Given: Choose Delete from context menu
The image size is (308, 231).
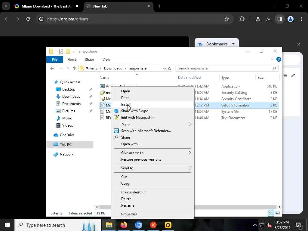Looking at the screenshot, I should [152, 199].
